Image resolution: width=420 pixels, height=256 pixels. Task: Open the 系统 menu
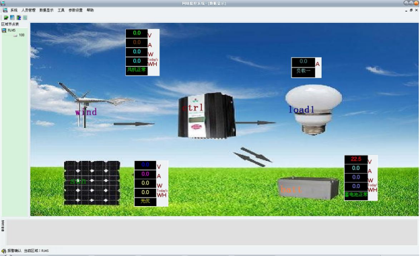[14, 10]
